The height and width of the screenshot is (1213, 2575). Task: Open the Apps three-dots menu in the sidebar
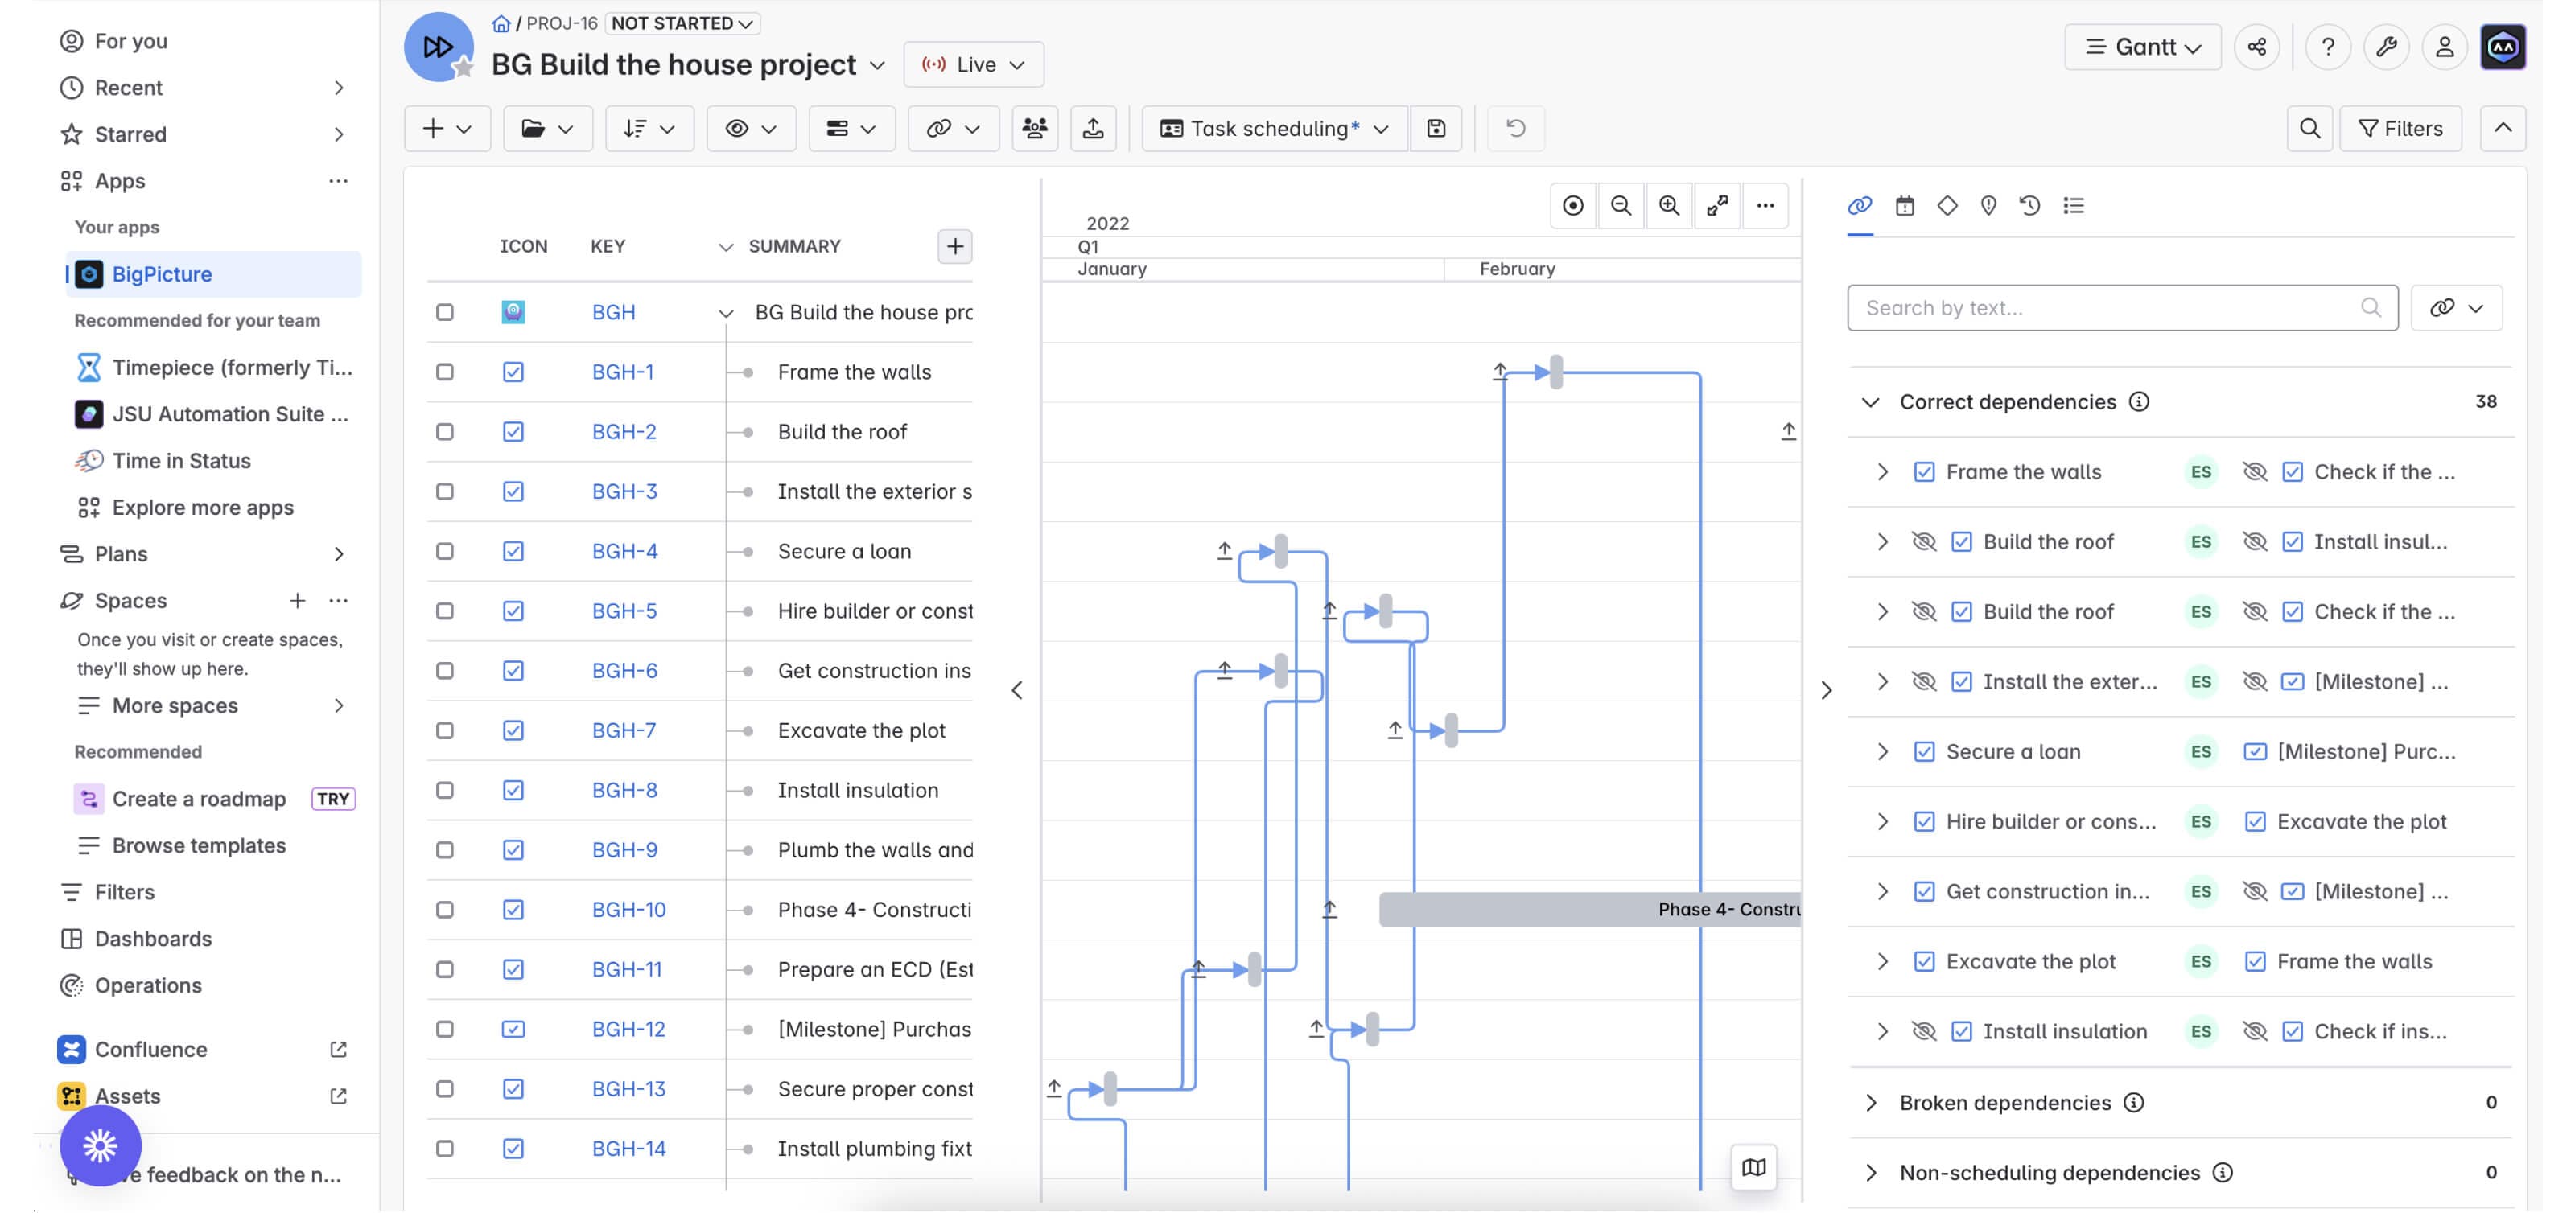pyautogui.click(x=338, y=181)
